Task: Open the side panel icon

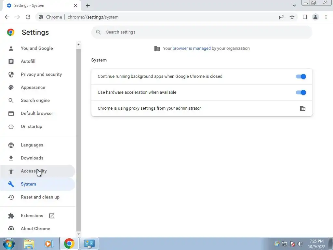Action: (305, 17)
